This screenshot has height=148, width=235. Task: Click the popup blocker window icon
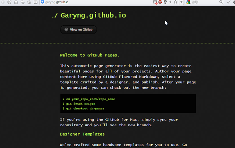[155, 2]
